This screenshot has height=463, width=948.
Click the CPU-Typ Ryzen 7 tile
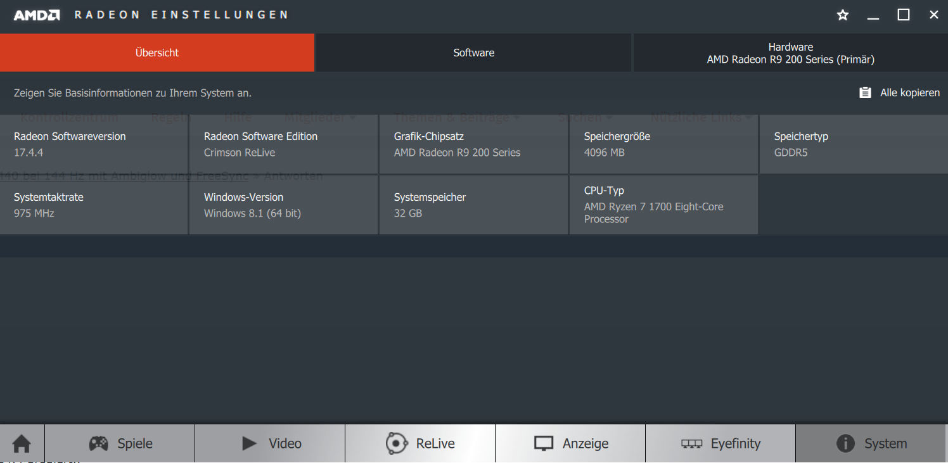(x=663, y=205)
